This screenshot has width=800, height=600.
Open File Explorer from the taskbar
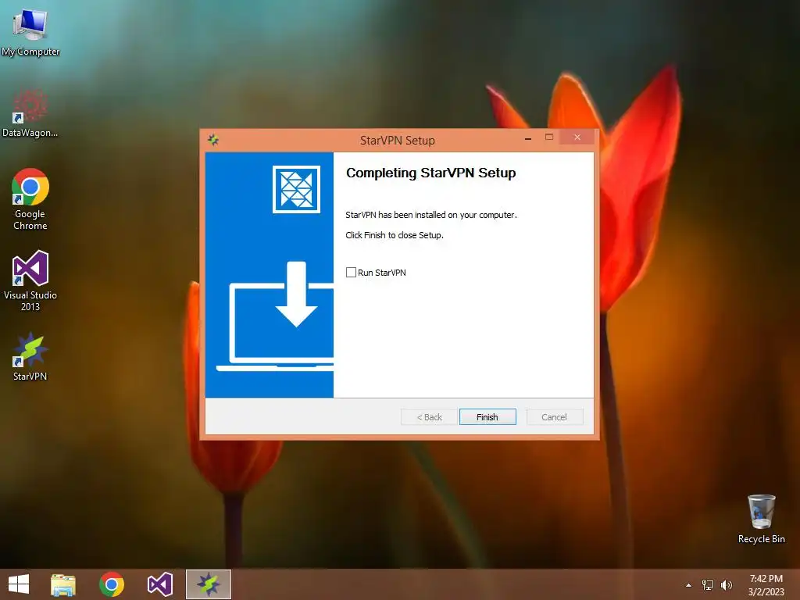pyautogui.click(x=63, y=584)
